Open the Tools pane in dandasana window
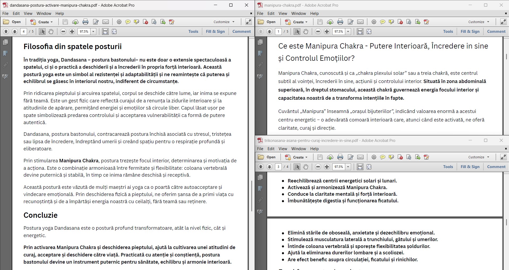The height and width of the screenshot is (270, 509). [x=193, y=32]
